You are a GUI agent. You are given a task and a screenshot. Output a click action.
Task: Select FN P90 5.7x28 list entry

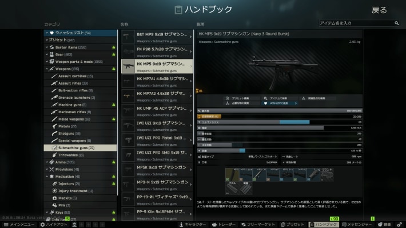click(157, 51)
